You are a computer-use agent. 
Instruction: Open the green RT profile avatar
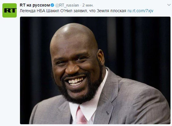tap(10, 10)
